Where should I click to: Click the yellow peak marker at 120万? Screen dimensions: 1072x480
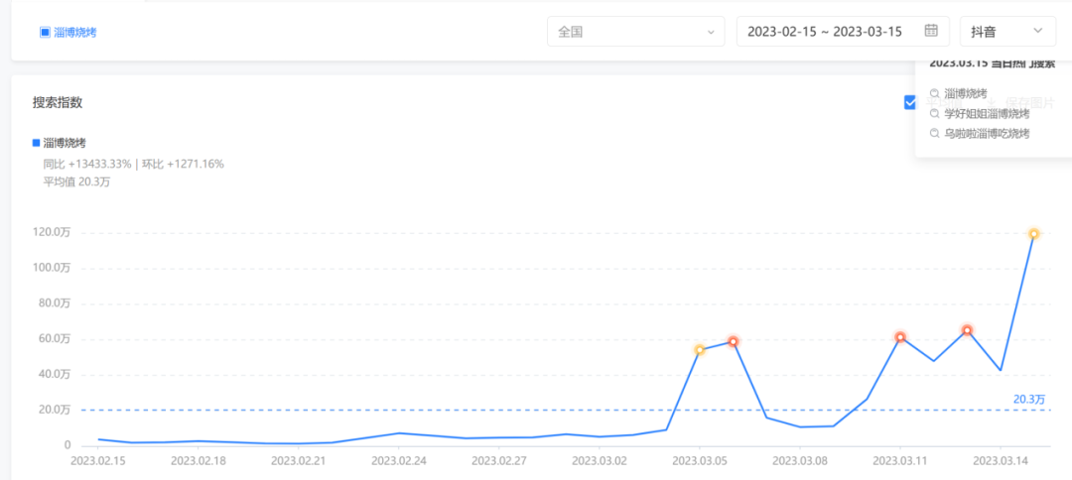tap(1033, 234)
